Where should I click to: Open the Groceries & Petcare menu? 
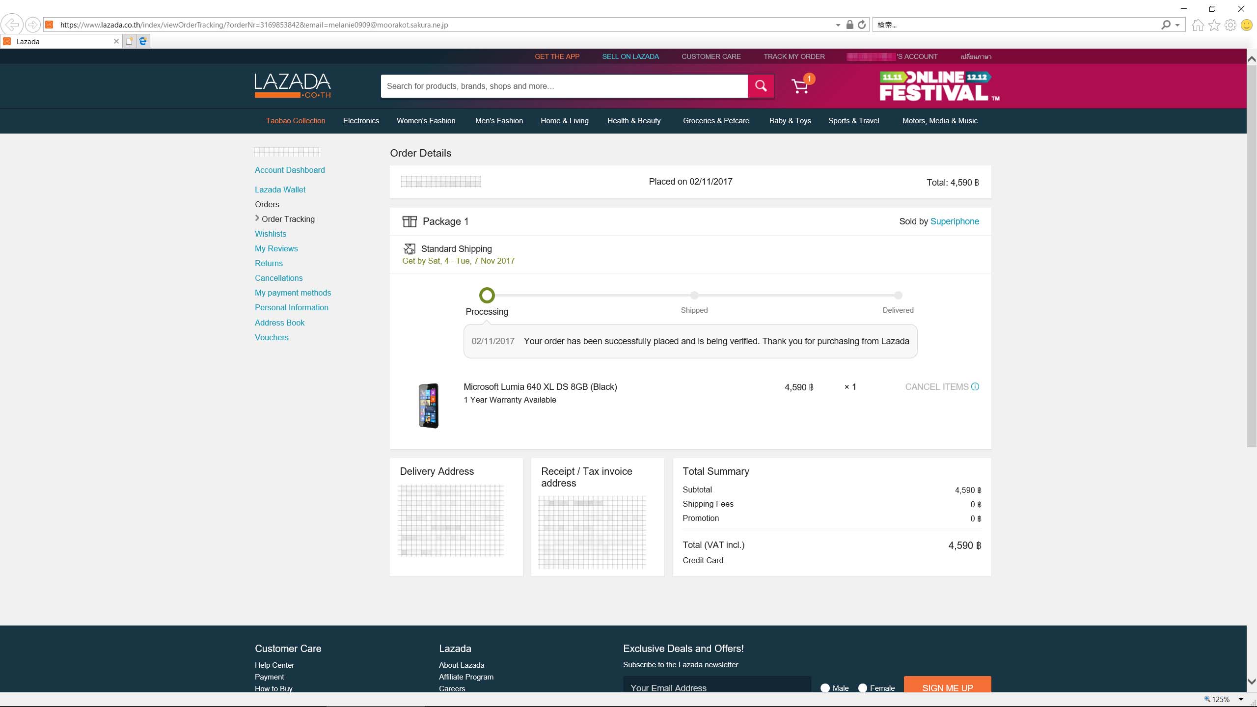[x=716, y=121]
